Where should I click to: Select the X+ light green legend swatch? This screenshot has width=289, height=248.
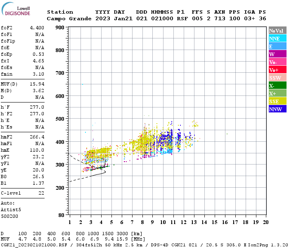[x=277, y=93]
